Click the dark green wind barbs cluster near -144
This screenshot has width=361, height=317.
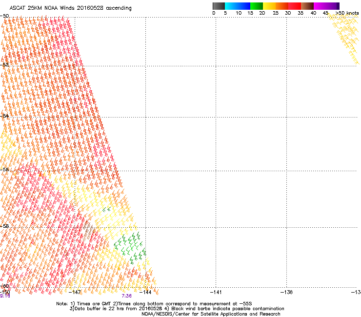[130, 248]
